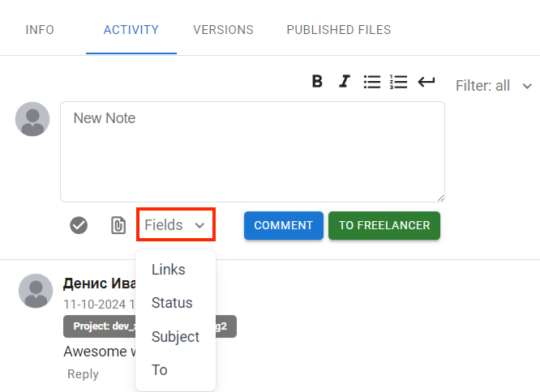
Task: Switch to the Info tab
Action: (x=40, y=30)
